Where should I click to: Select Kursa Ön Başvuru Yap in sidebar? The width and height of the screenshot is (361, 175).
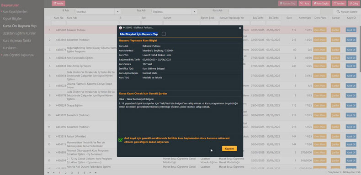tap(19, 26)
